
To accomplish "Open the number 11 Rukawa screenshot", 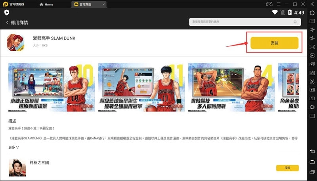I will pyautogui.click(x=141, y=87).
